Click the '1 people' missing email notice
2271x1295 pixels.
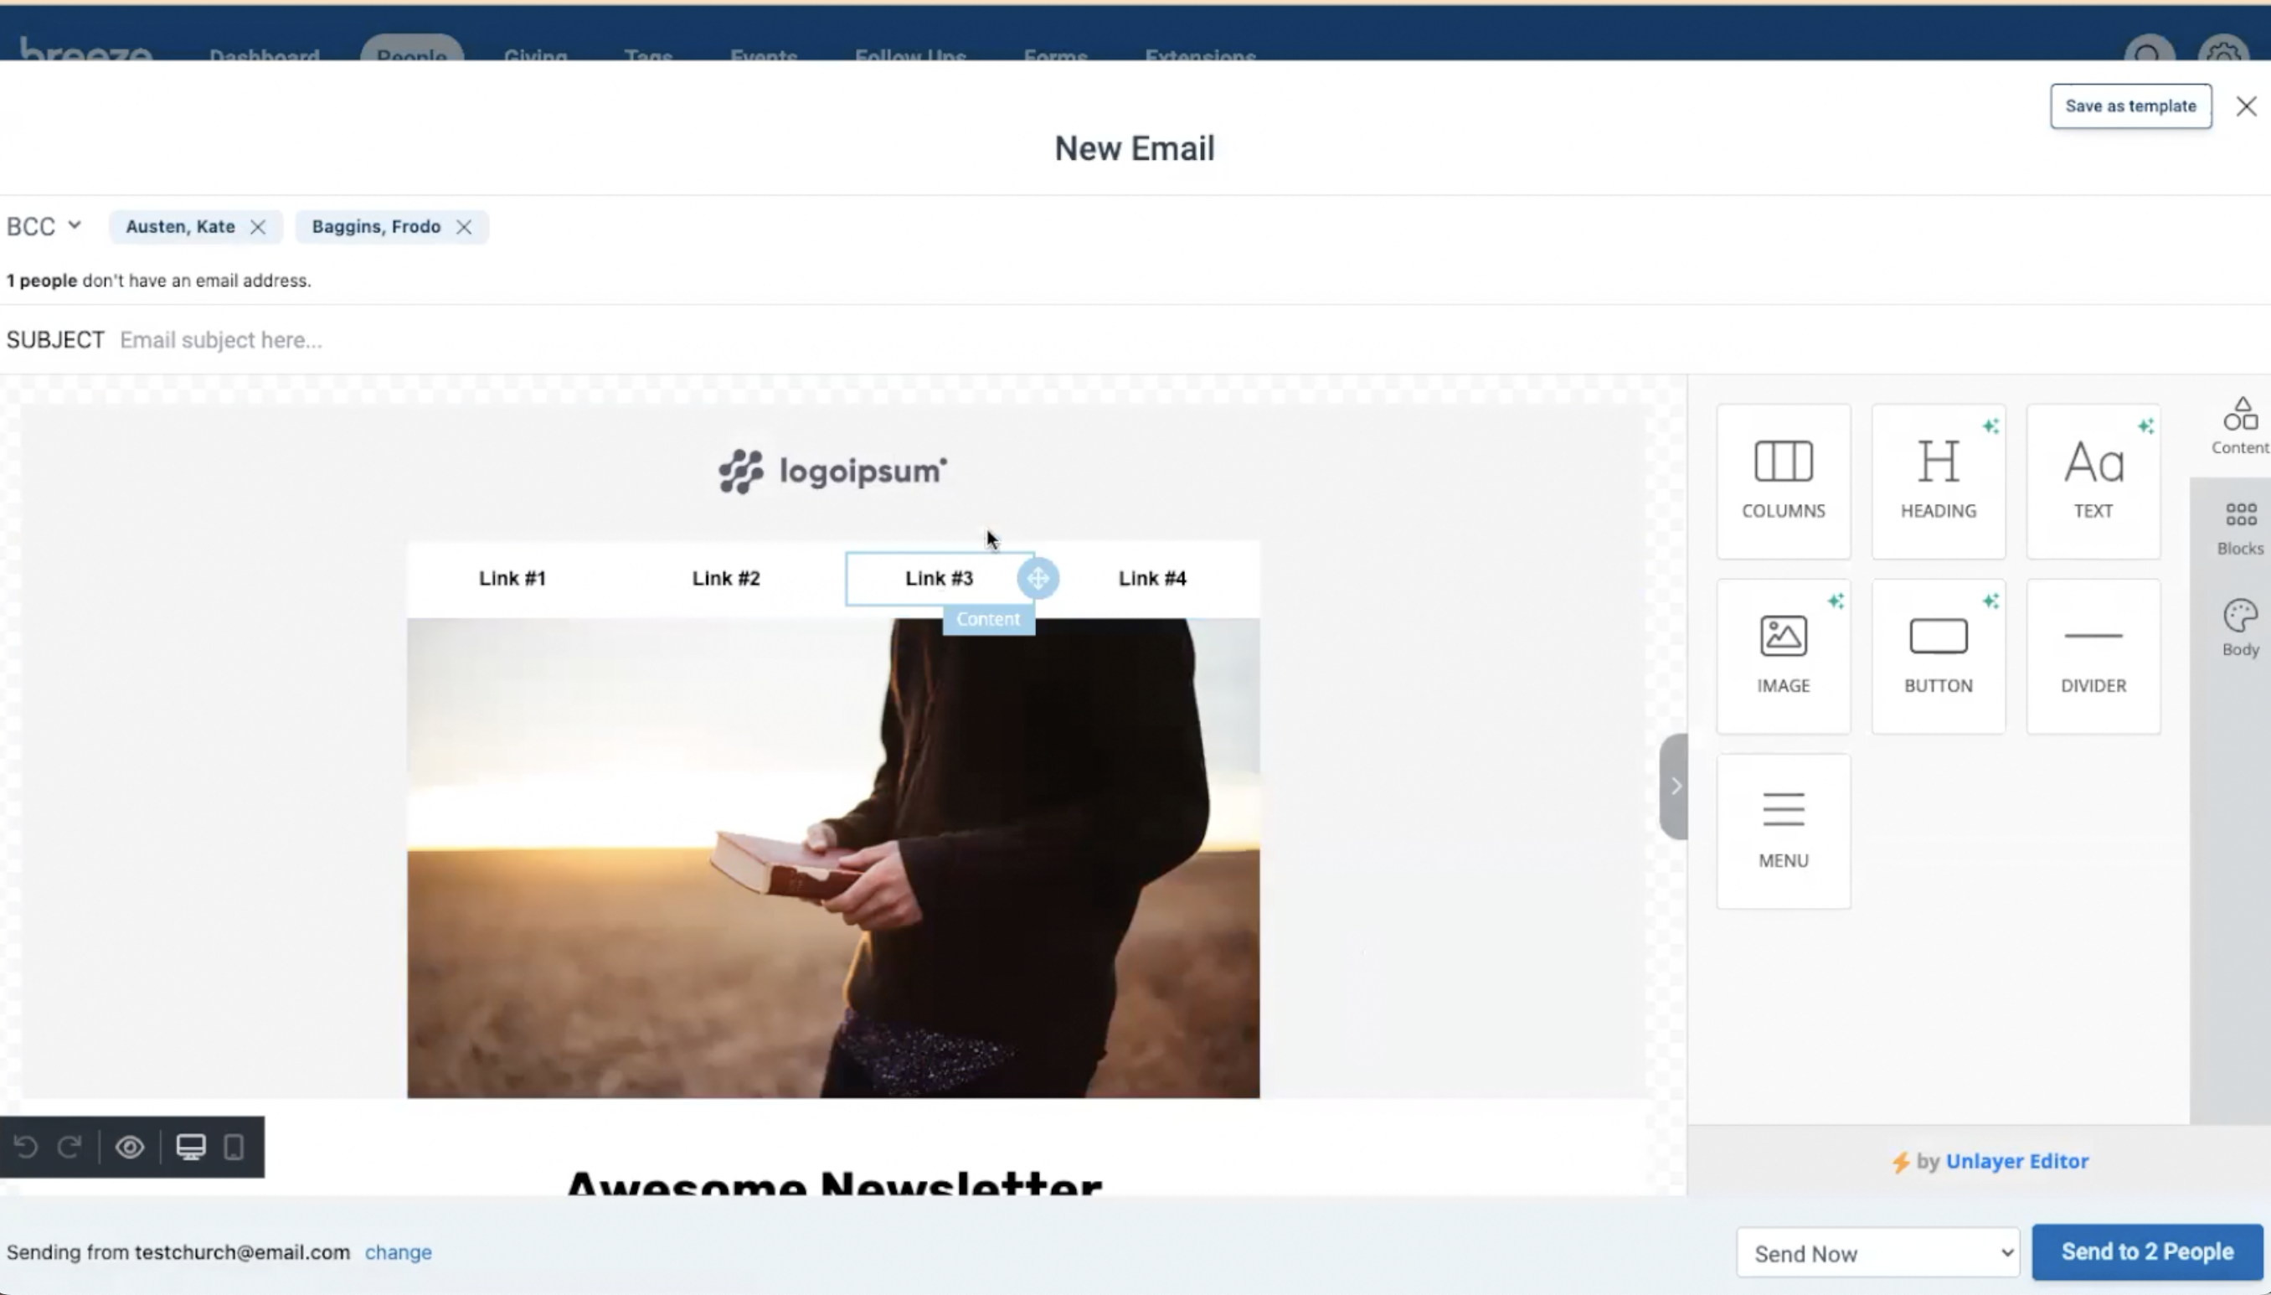pos(158,280)
